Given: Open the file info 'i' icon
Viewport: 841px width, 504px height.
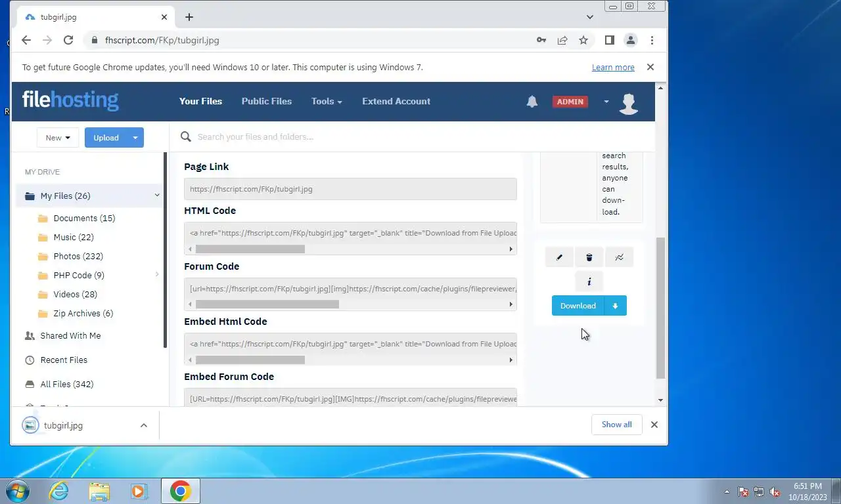Looking at the screenshot, I should tap(589, 282).
